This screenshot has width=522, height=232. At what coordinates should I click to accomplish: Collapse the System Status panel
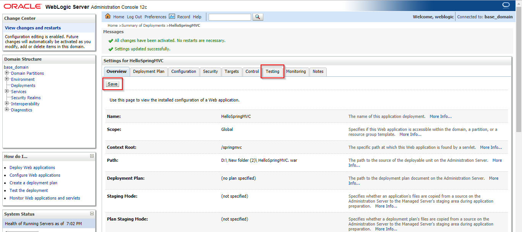tap(92, 214)
